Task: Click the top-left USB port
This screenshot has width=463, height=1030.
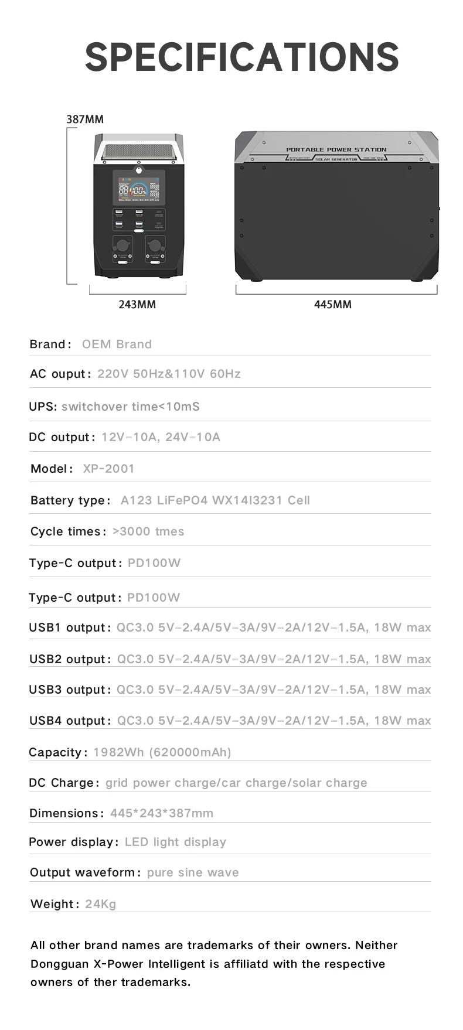Action: (120, 212)
